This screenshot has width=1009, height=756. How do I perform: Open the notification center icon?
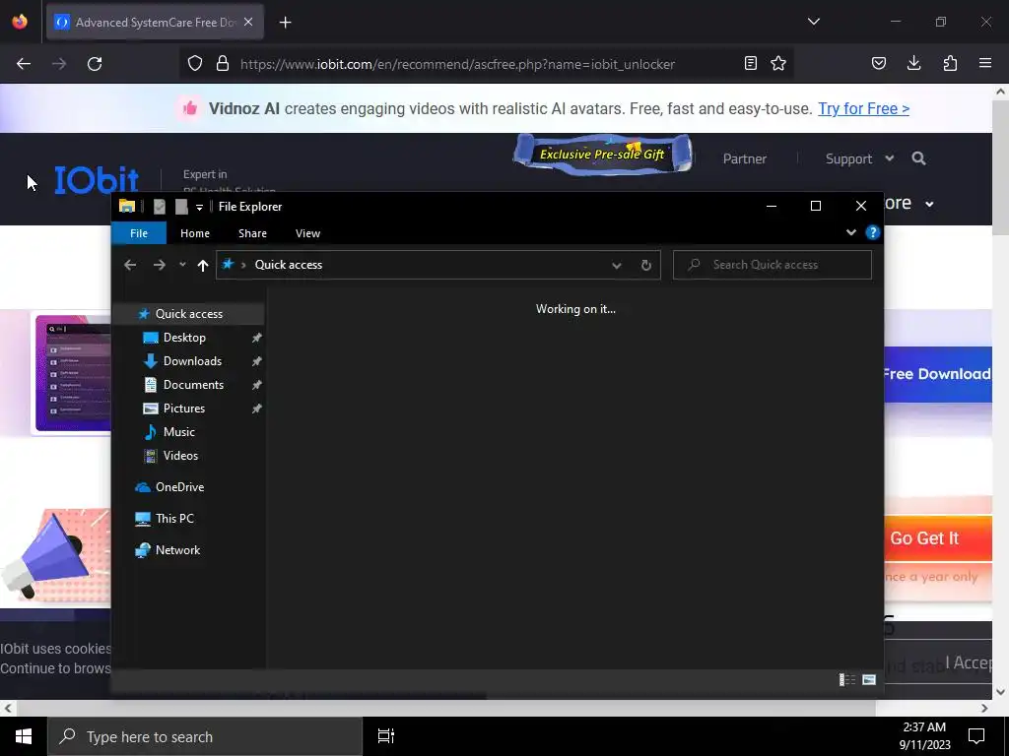coord(976,736)
